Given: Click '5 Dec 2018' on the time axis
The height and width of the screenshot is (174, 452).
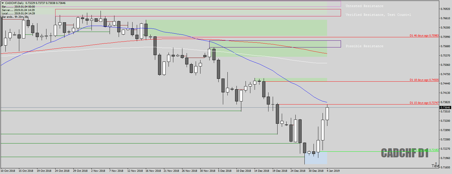Looking at the screenshot, I should (225, 171).
